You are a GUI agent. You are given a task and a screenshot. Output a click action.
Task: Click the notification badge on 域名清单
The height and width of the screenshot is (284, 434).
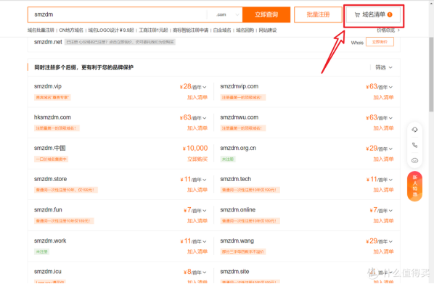[390, 14]
